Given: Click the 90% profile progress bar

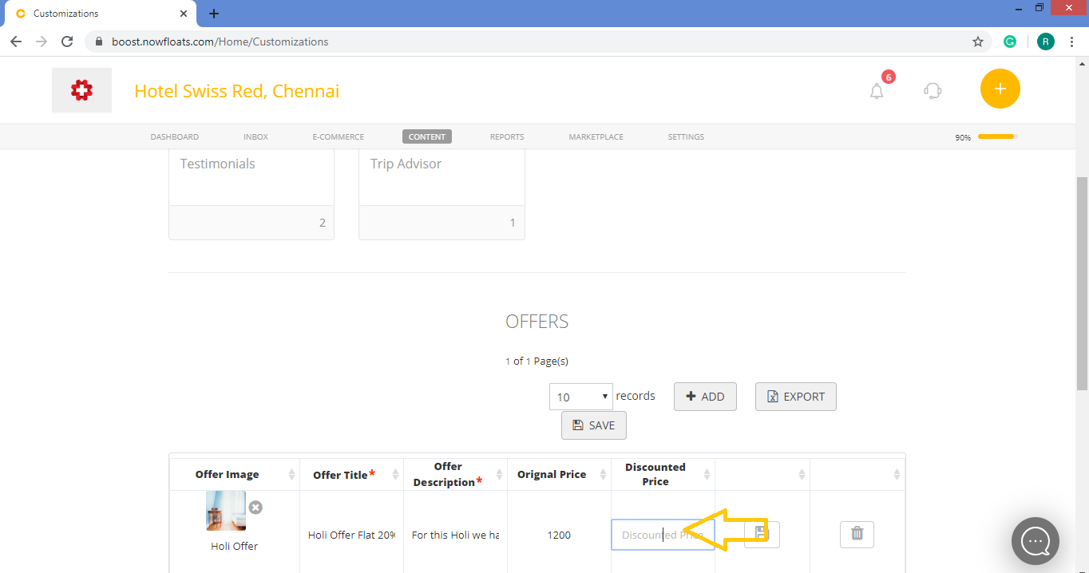Looking at the screenshot, I should (996, 136).
